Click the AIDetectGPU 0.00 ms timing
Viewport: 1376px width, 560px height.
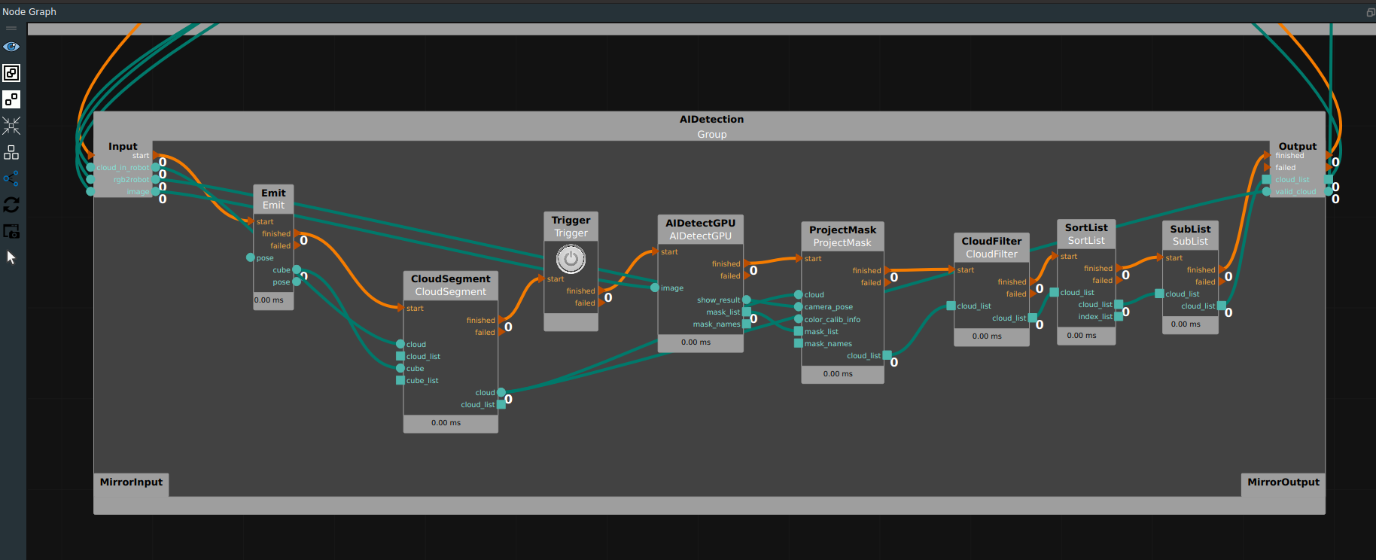(696, 342)
